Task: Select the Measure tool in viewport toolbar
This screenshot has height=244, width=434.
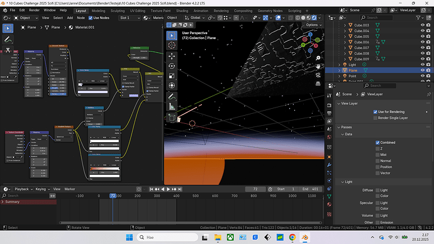Action: click(172, 106)
